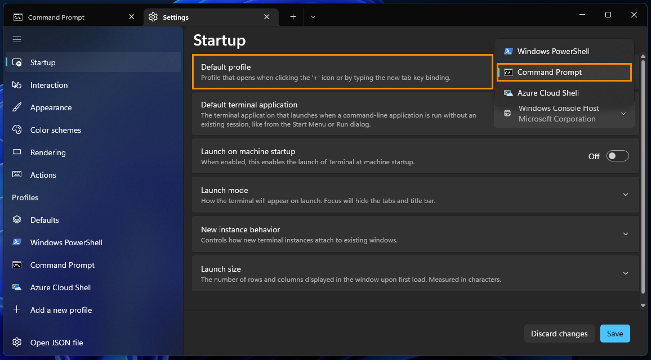Image resolution: width=651 pixels, height=360 pixels.
Task: Open the new tab profile dropdown chevron
Action: click(x=313, y=16)
